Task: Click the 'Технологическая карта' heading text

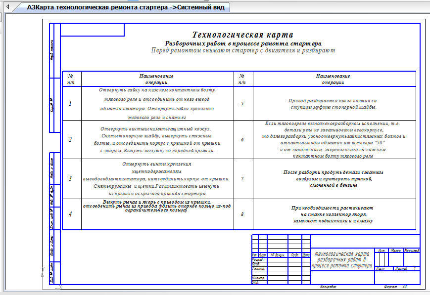Action: click(242, 35)
